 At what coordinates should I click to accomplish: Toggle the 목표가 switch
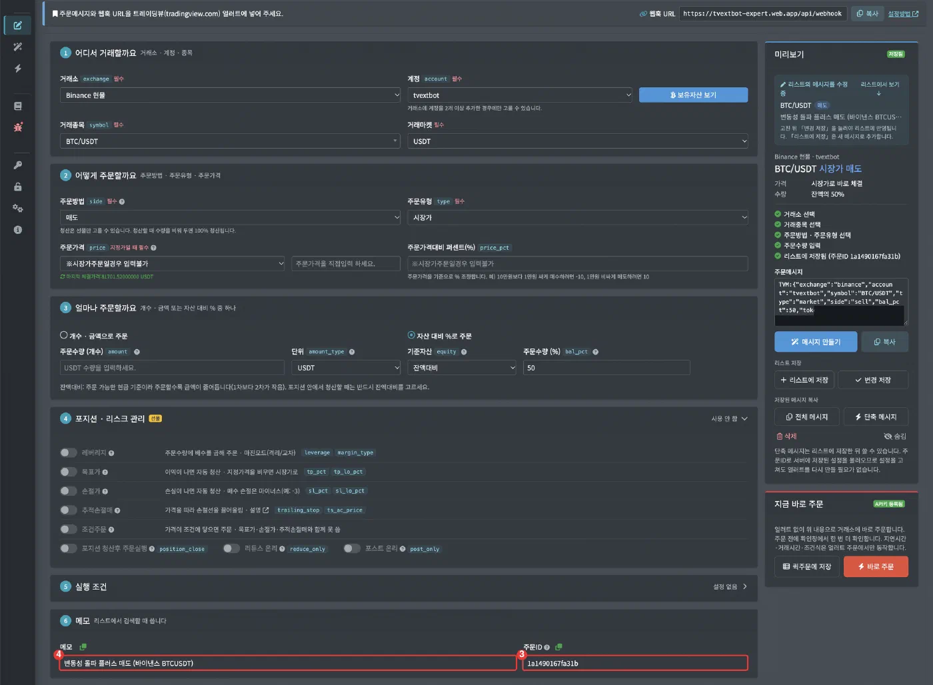pos(69,472)
